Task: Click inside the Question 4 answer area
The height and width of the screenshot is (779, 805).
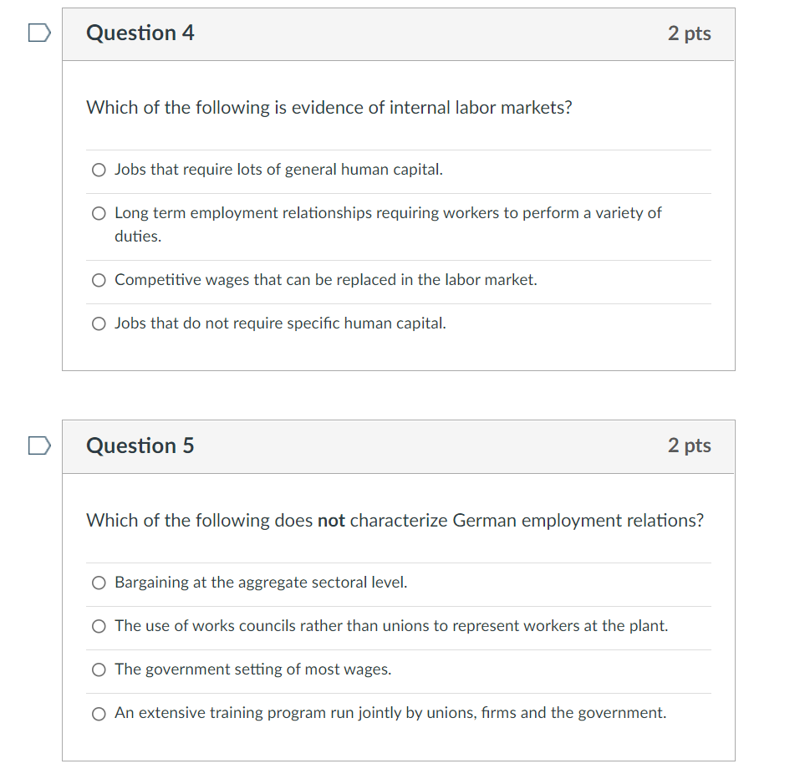Action: [x=399, y=247]
